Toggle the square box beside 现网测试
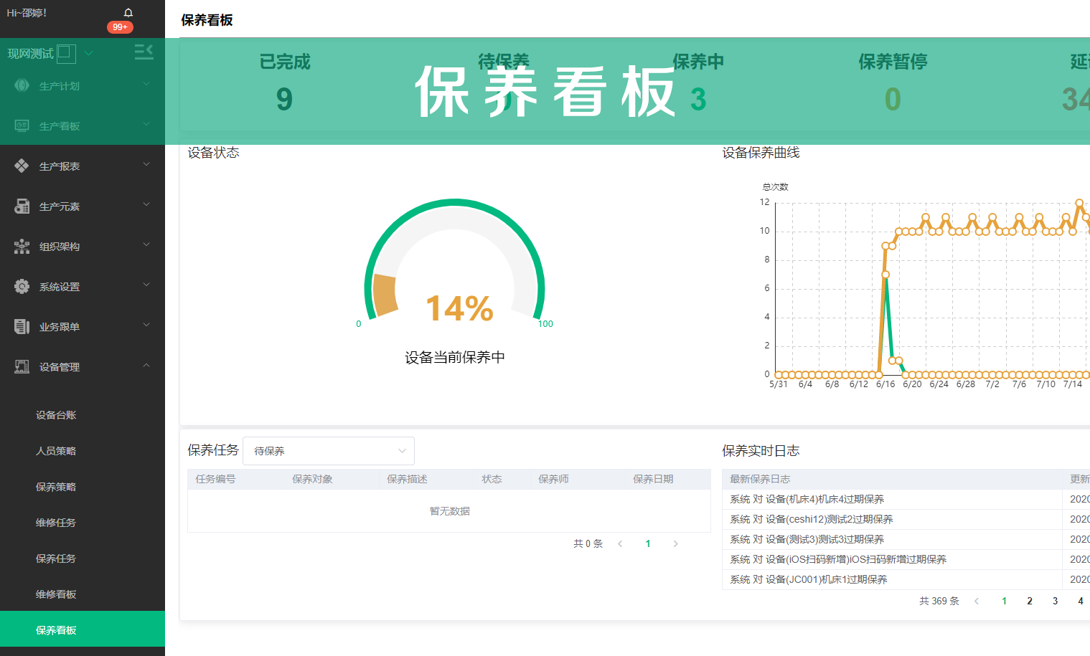The image size is (1090, 656). pos(65,53)
